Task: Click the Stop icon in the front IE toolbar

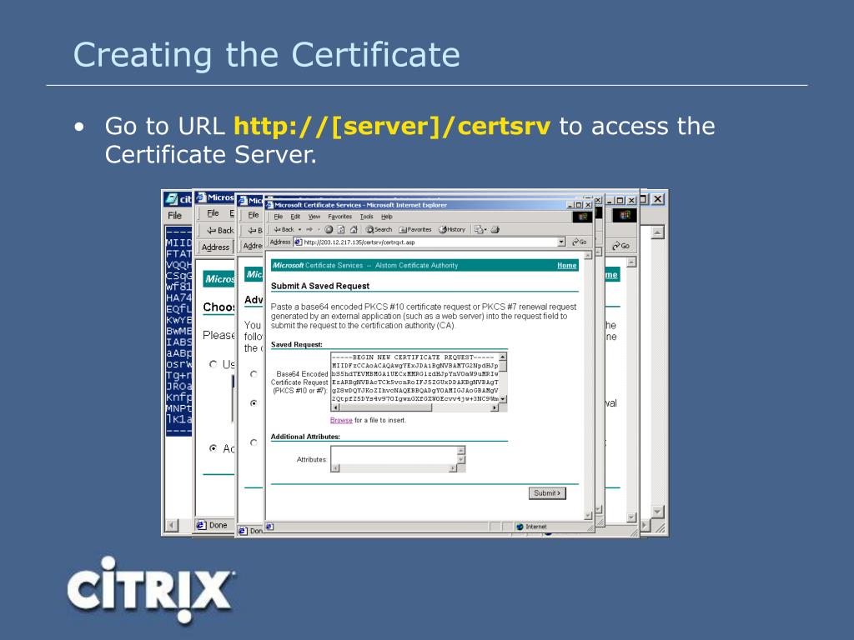Action: pyautogui.click(x=329, y=230)
